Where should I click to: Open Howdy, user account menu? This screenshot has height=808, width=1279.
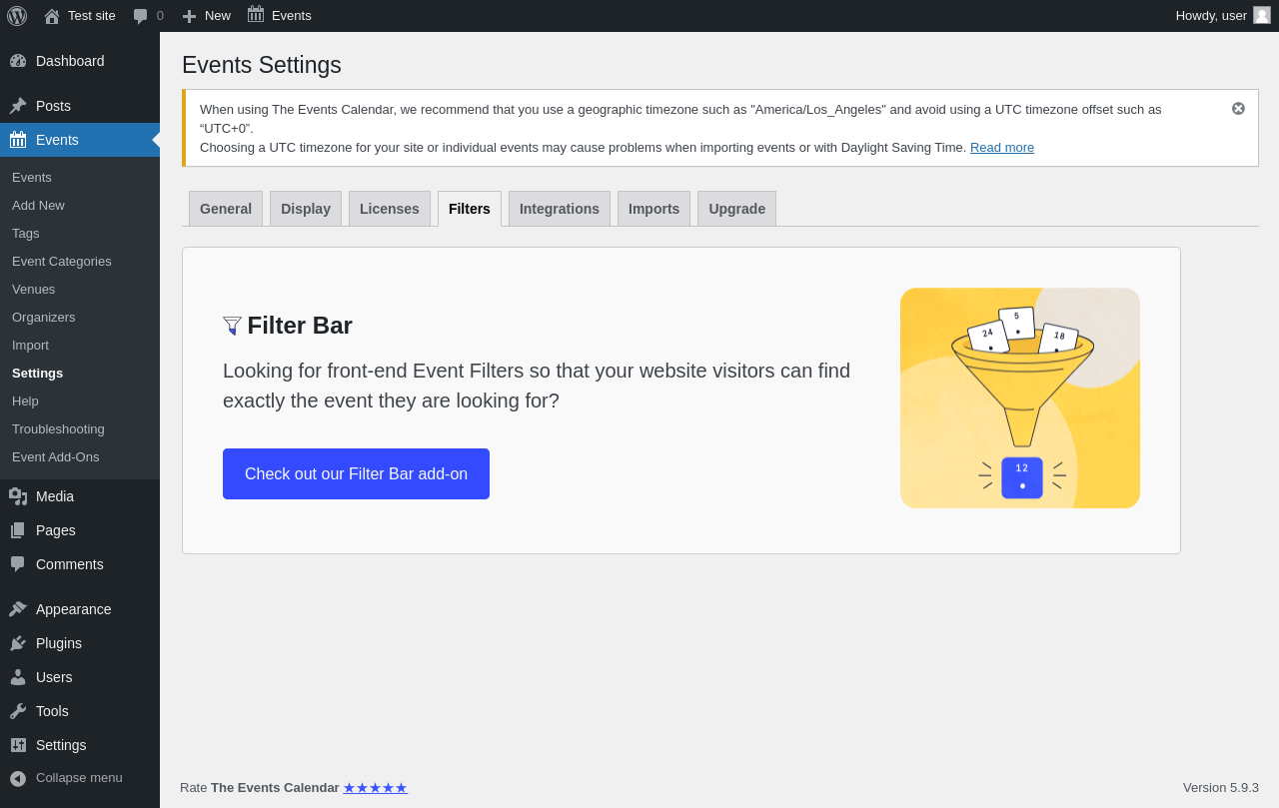pyautogui.click(x=1223, y=16)
